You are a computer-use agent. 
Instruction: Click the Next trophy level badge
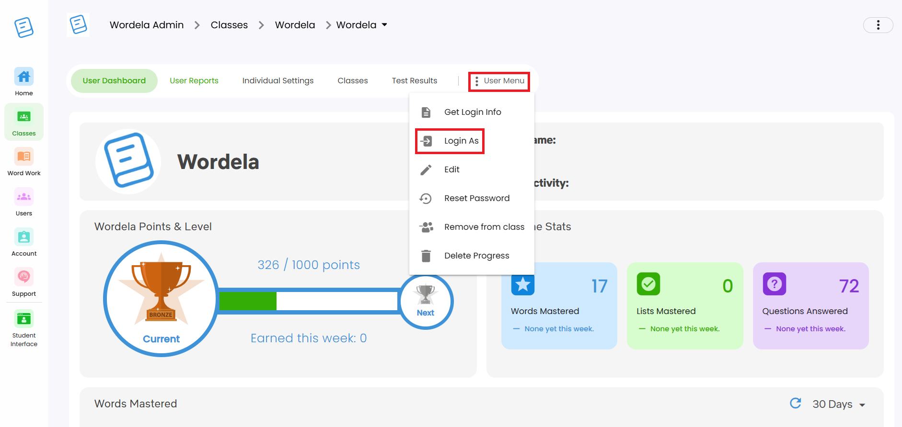[426, 301]
